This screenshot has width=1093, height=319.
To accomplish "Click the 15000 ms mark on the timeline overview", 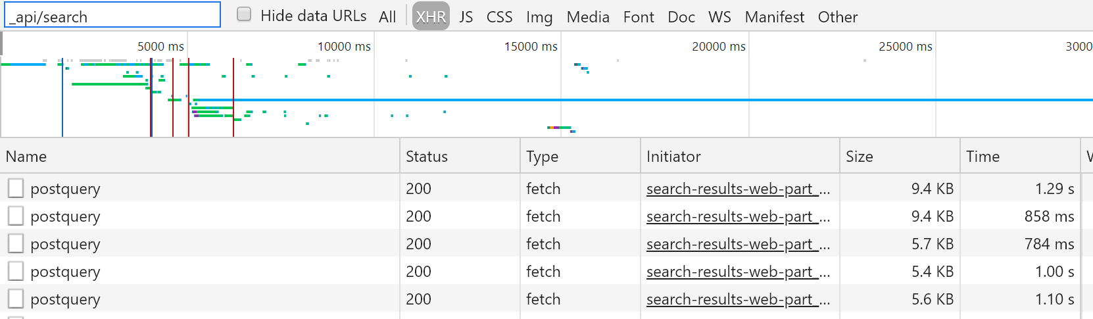I will point(531,47).
